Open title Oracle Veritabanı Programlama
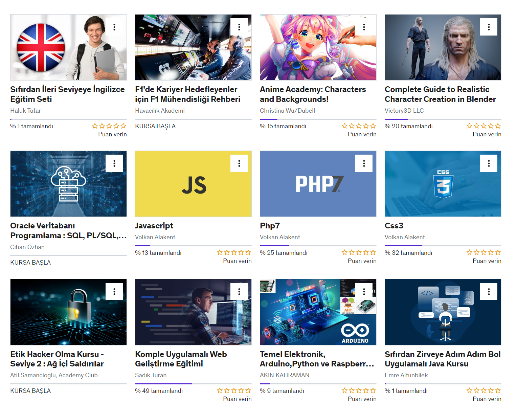 coord(68,230)
